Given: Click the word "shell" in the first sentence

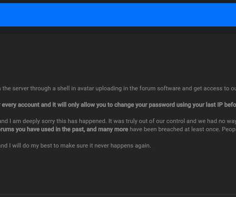Looking at the screenshot, I should tap(63, 88).
